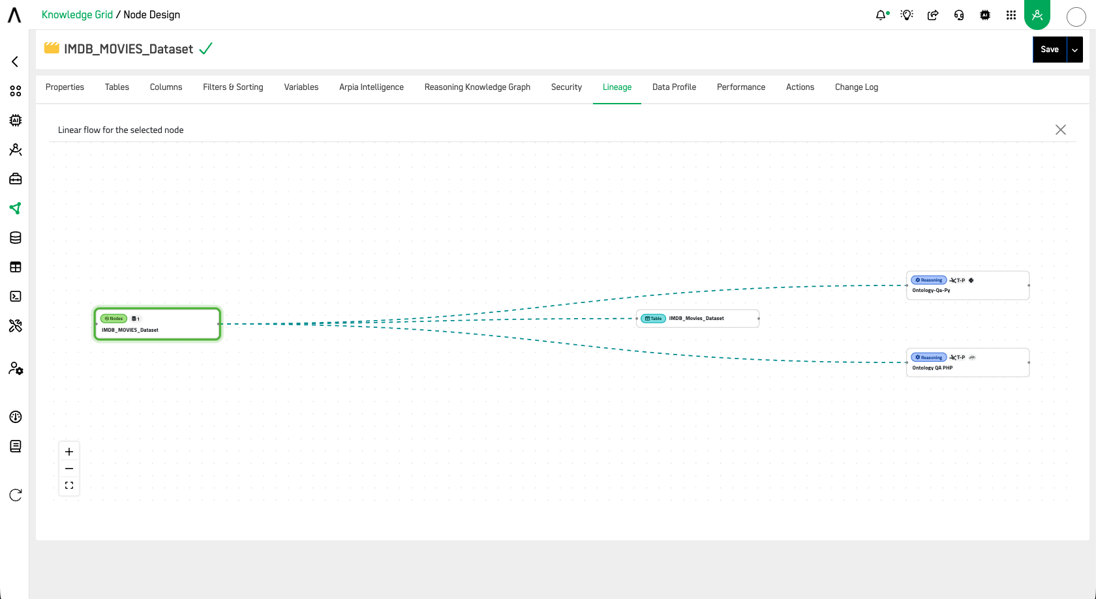This screenshot has height=599, width=1096.
Task: Switch to the Columns tab
Action: coord(166,87)
